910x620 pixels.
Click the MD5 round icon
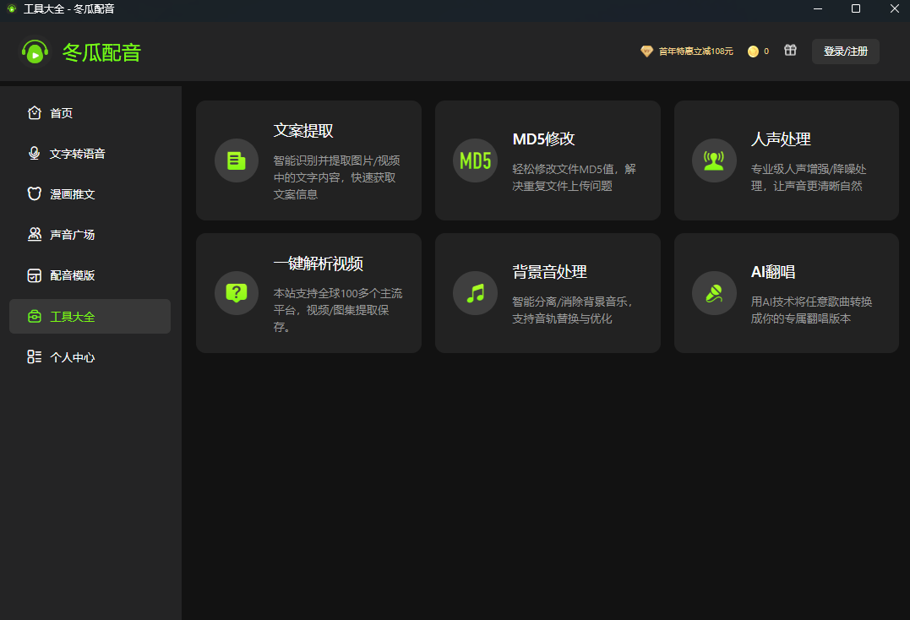[475, 160]
